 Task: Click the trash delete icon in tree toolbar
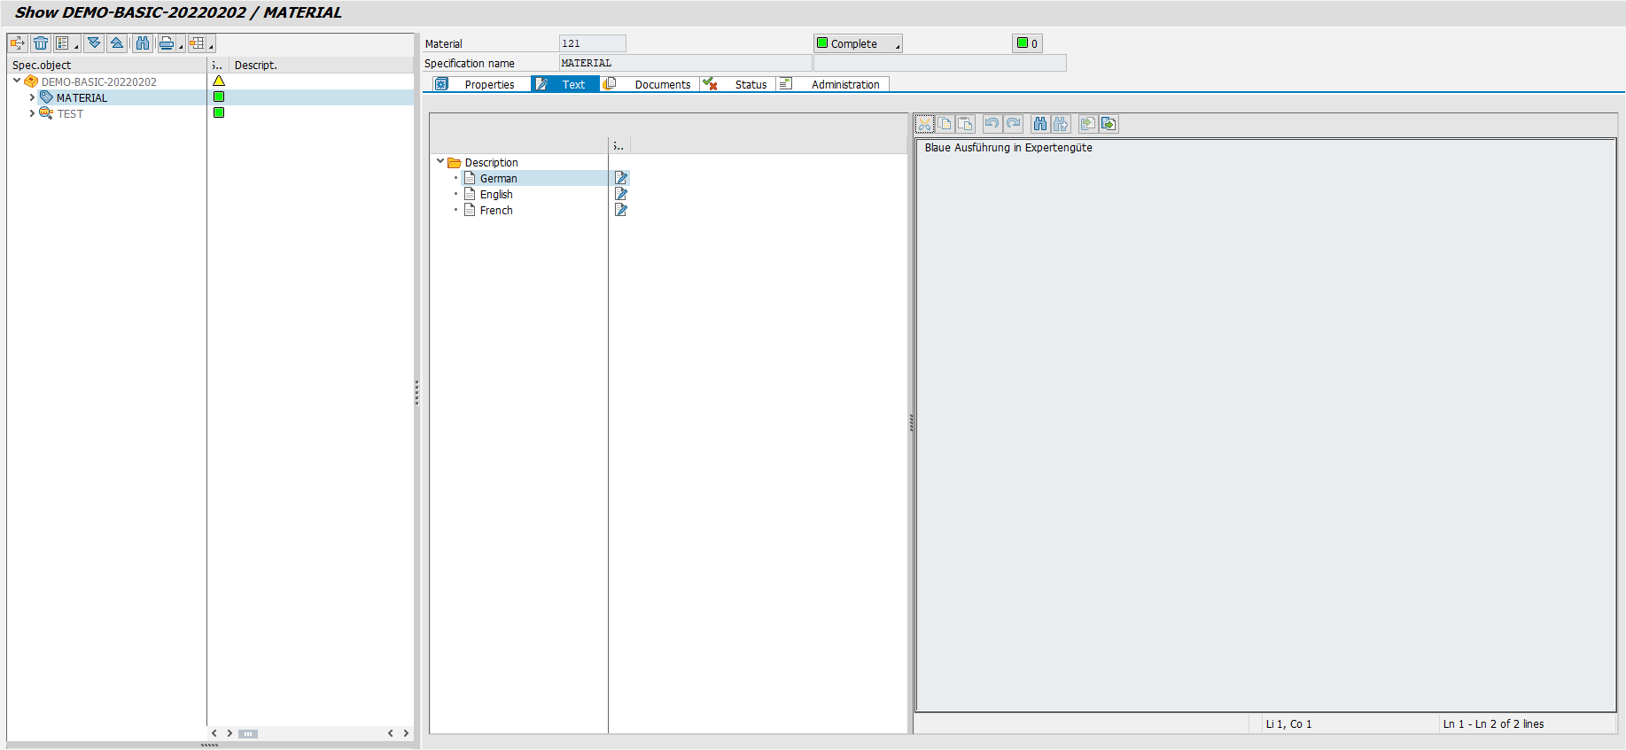point(41,43)
